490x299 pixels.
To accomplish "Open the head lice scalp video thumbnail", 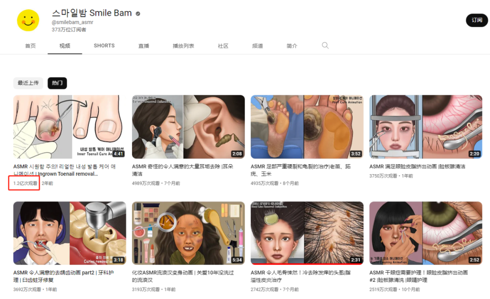I will coord(307,233).
